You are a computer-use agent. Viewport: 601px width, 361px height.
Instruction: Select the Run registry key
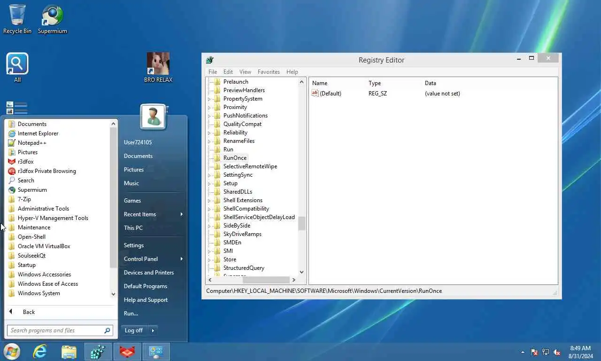click(x=228, y=149)
